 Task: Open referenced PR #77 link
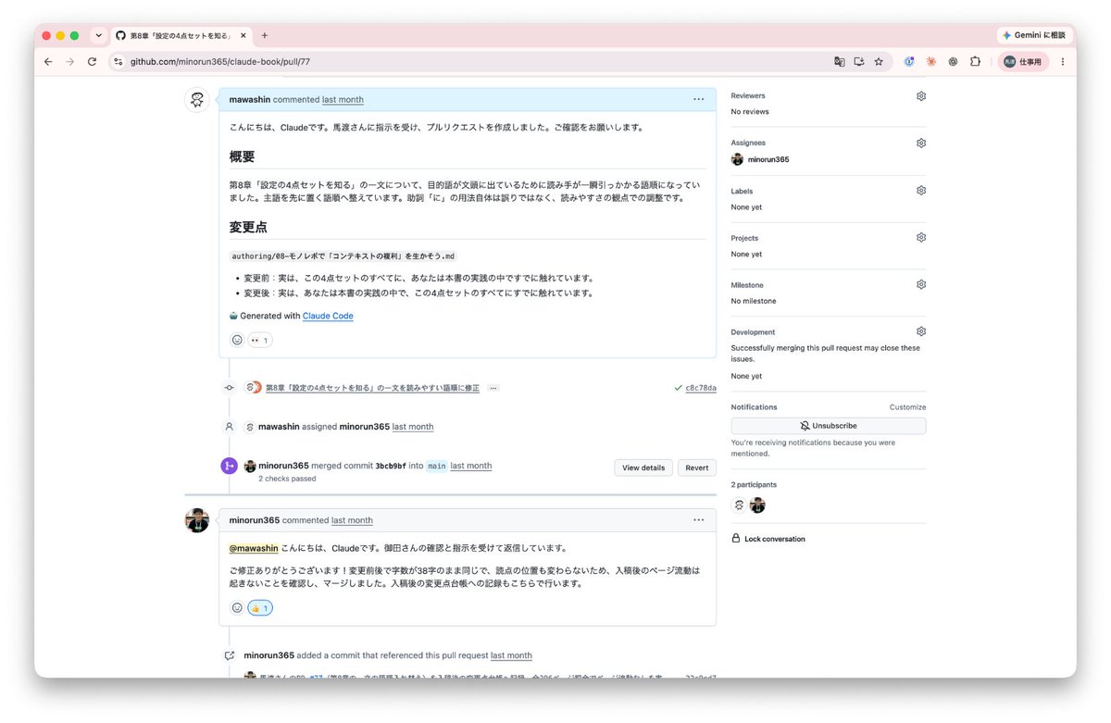[x=315, y=677]
